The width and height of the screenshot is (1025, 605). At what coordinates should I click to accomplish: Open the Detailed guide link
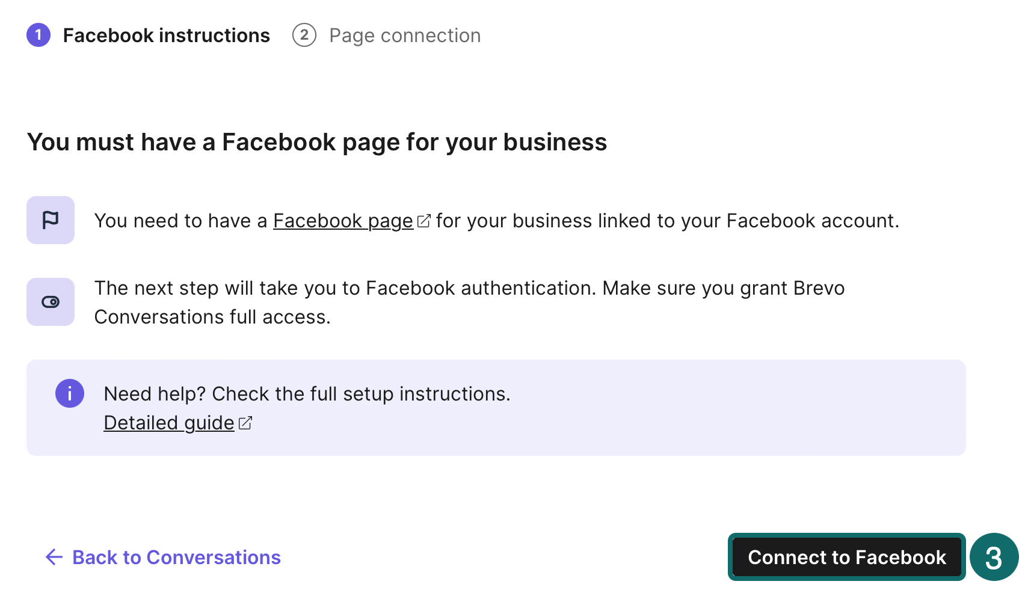point(168,423)
